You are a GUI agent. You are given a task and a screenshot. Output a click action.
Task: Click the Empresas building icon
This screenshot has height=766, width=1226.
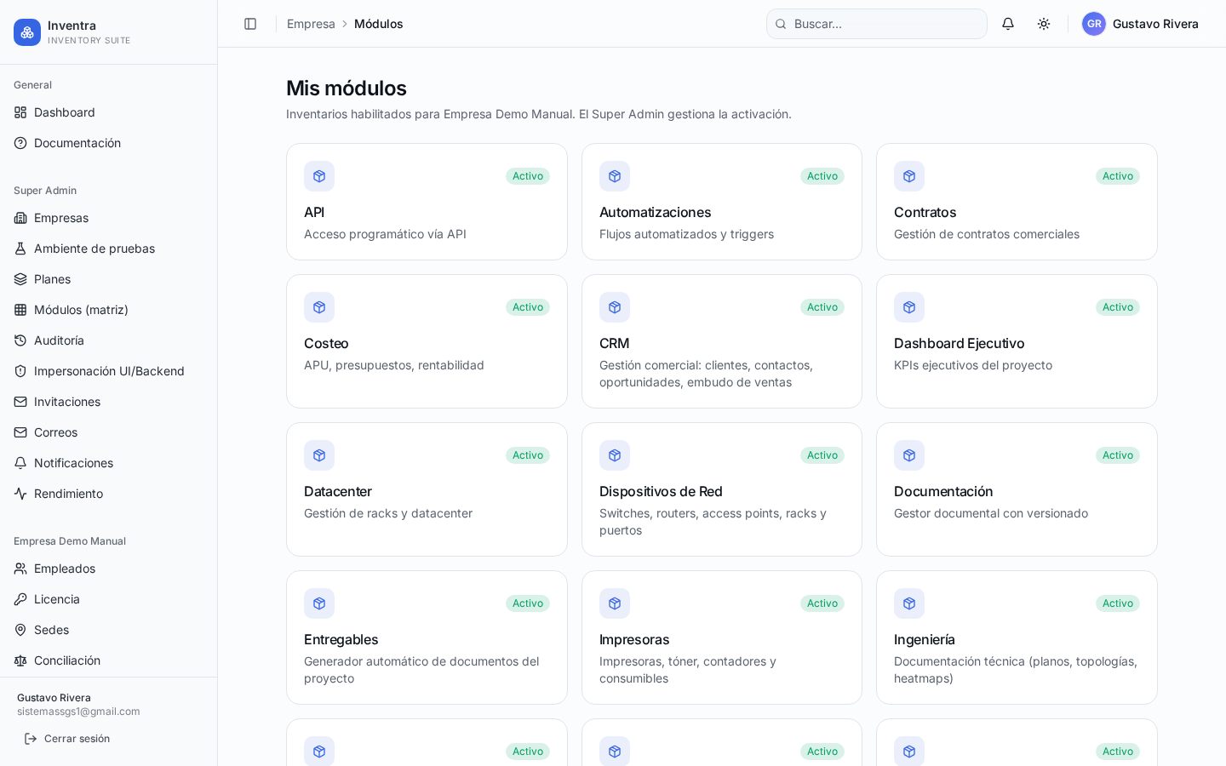coord(20,218)
